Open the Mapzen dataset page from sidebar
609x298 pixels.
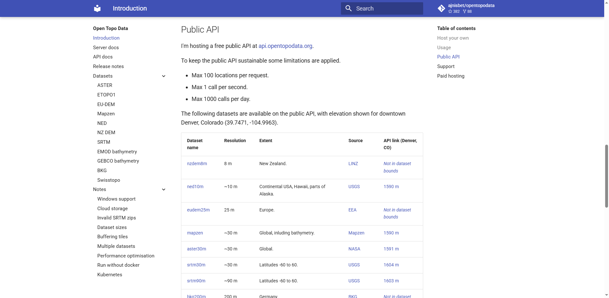[x=106, y=113]
